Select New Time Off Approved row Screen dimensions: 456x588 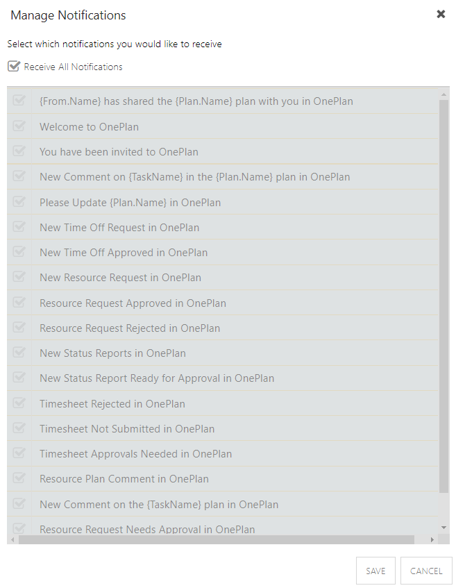[x=222, y=253]
